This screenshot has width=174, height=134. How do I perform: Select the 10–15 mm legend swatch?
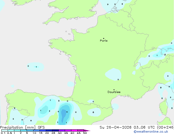click(x=36, y=130)
